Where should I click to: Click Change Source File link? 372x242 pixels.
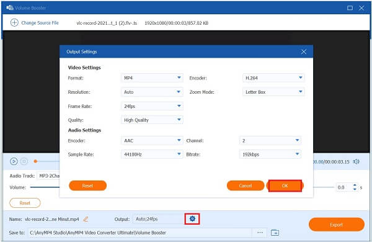(x=40, y=23)
